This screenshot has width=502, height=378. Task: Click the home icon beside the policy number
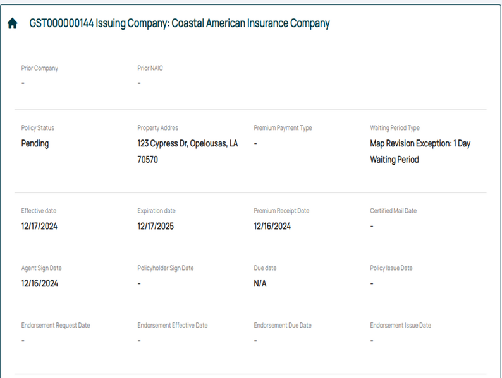click(x=12, y=24)
